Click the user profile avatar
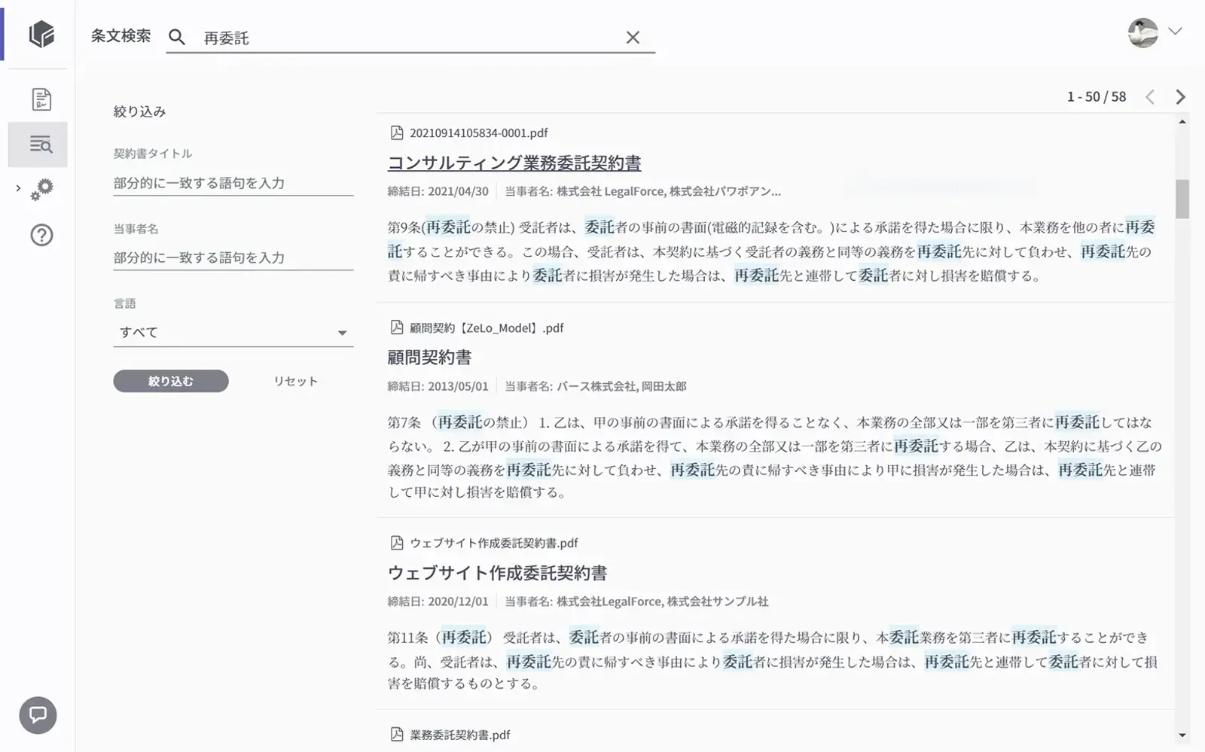 pyautogui.click(x=1142, y=33)
